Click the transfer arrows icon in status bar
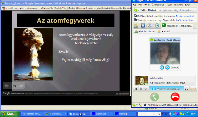 pyautogui.click(x=145, y=105)
